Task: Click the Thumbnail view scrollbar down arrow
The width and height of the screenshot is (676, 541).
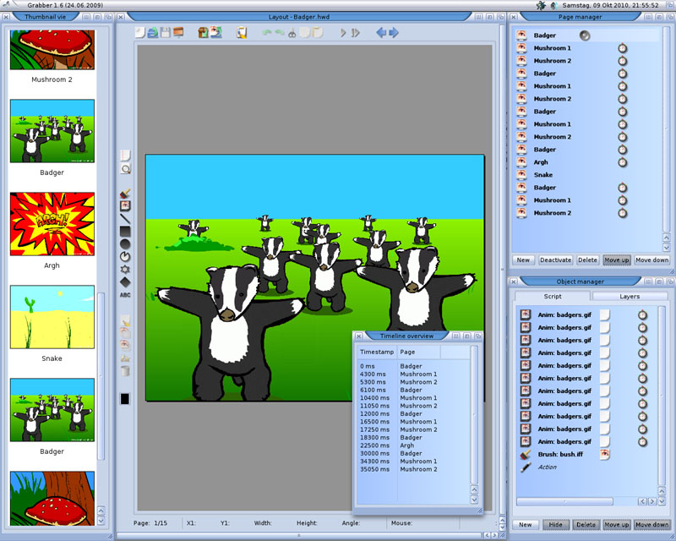Action: [101, 521]
